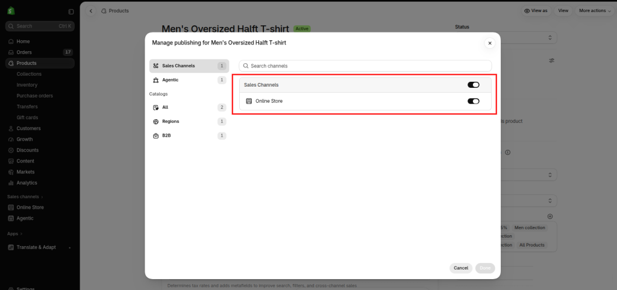This screenshot has width=617, height=290.
Task: Open Transfers in the sidebar
Action: (27, 106)
